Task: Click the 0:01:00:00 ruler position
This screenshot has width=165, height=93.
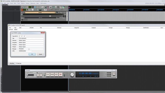Action: coord(86,10)
